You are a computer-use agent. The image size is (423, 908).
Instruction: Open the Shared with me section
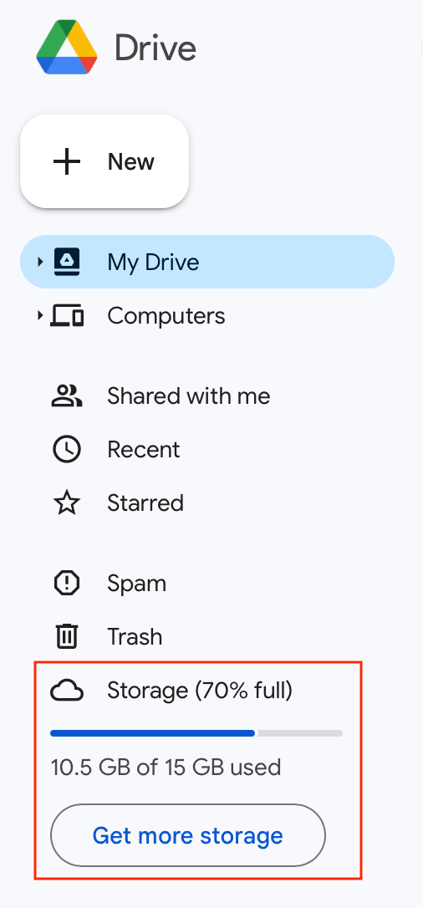(x=189, y=396)
